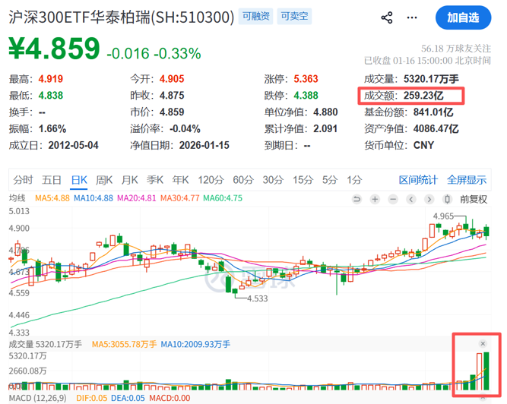
Task: Open the more options ellipsis menu
Action: coord(413,17)
